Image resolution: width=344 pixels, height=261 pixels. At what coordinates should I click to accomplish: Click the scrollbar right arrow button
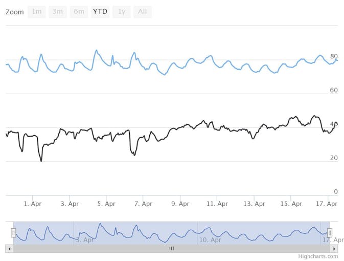click(334, 248)
